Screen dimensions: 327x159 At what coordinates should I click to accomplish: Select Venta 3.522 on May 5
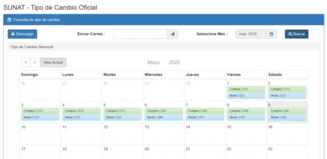(x=122, y=117)
